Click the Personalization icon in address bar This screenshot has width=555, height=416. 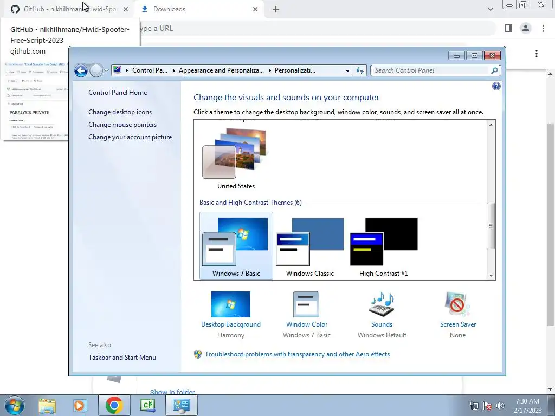pyautogui.click(x=117, y=70)
